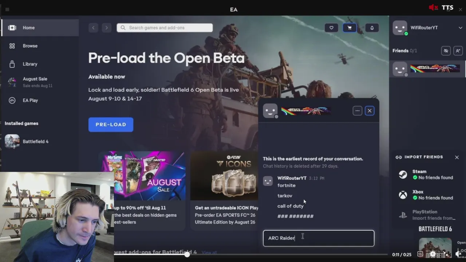466x262 pixels.
Task: Open the wishlist heart icon
Action: (x=331, y=28)
